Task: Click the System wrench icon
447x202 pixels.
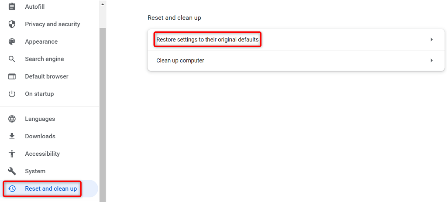Action: (x=12, y=171)
